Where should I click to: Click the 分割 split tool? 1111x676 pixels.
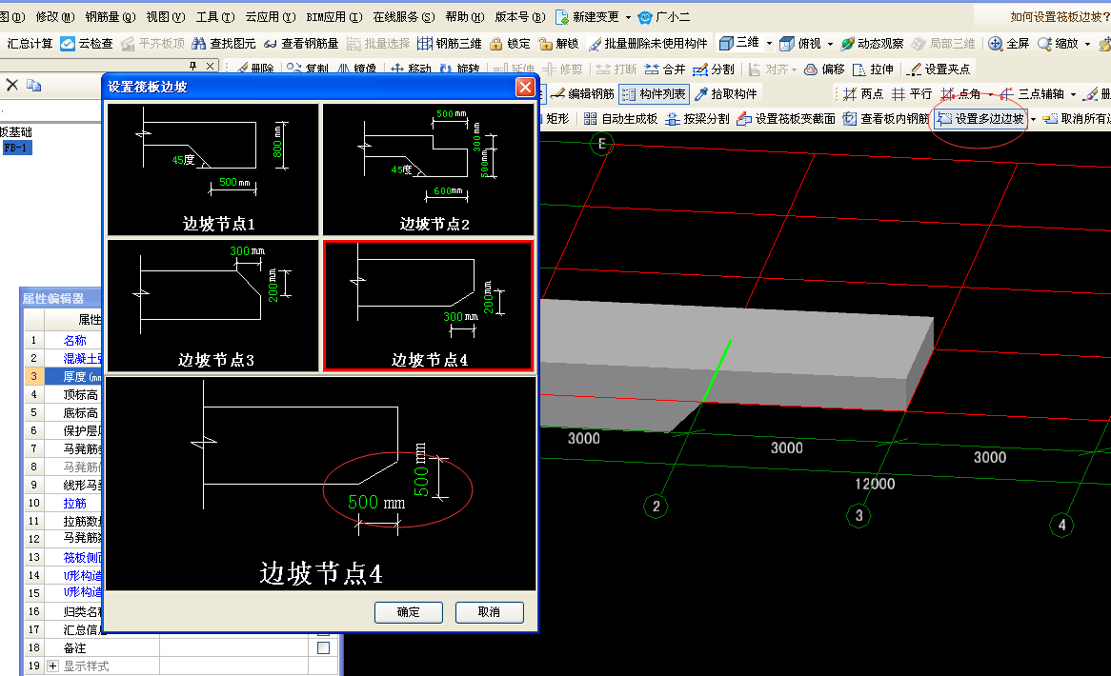pos(714,70)
